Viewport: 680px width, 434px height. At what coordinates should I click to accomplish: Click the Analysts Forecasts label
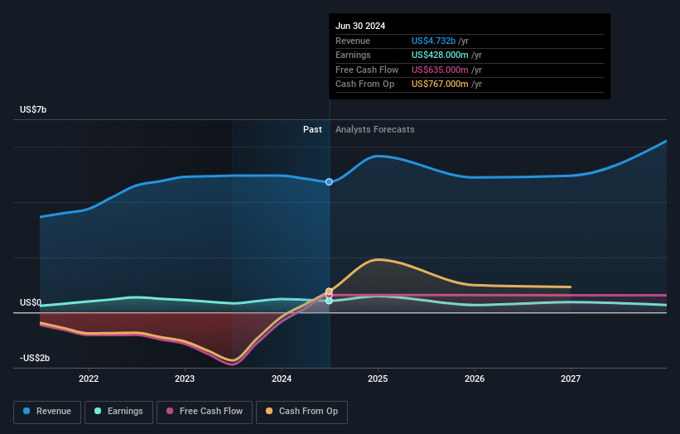[374, 130]
